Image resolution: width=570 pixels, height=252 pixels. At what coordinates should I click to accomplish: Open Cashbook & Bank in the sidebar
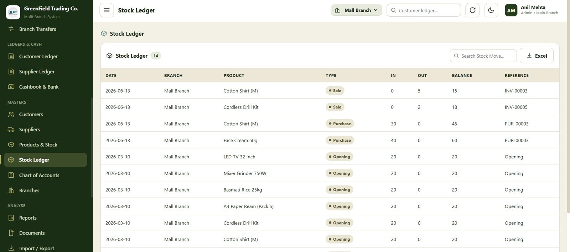coord(46,87)
